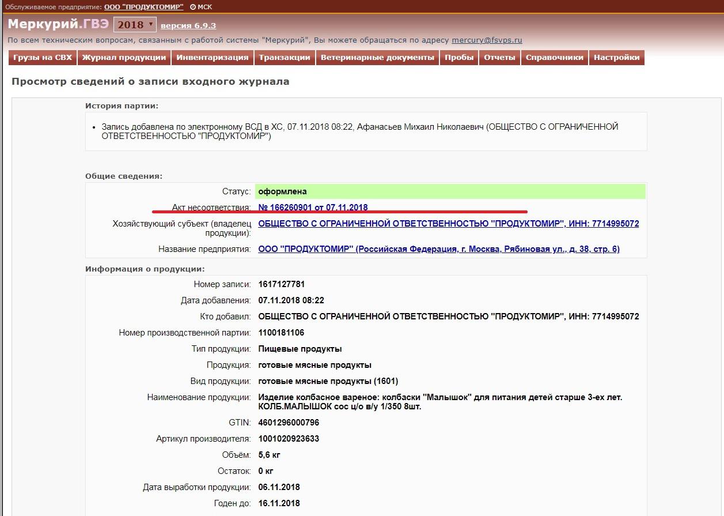Open the версия 6.9.3 link
This screenshot has width=724, height=516.
coord(188,26)
